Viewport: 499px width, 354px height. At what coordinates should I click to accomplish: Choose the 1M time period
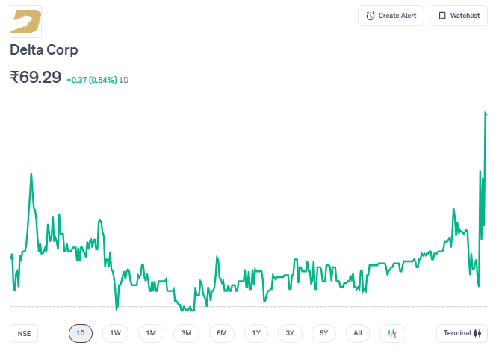pos(151,333)
